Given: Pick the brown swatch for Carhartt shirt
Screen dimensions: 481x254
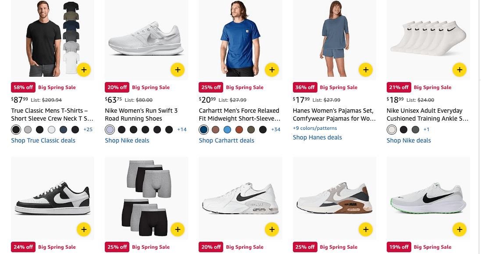Looking at the screenshot, I should [x=215, y=129].
